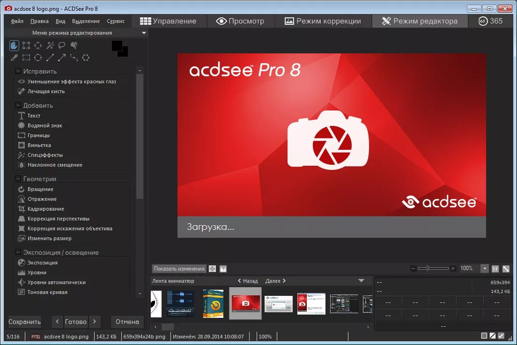Screen dimensions: 517x345
Task: Select the fill bucket tool
Action: (74, 45)
